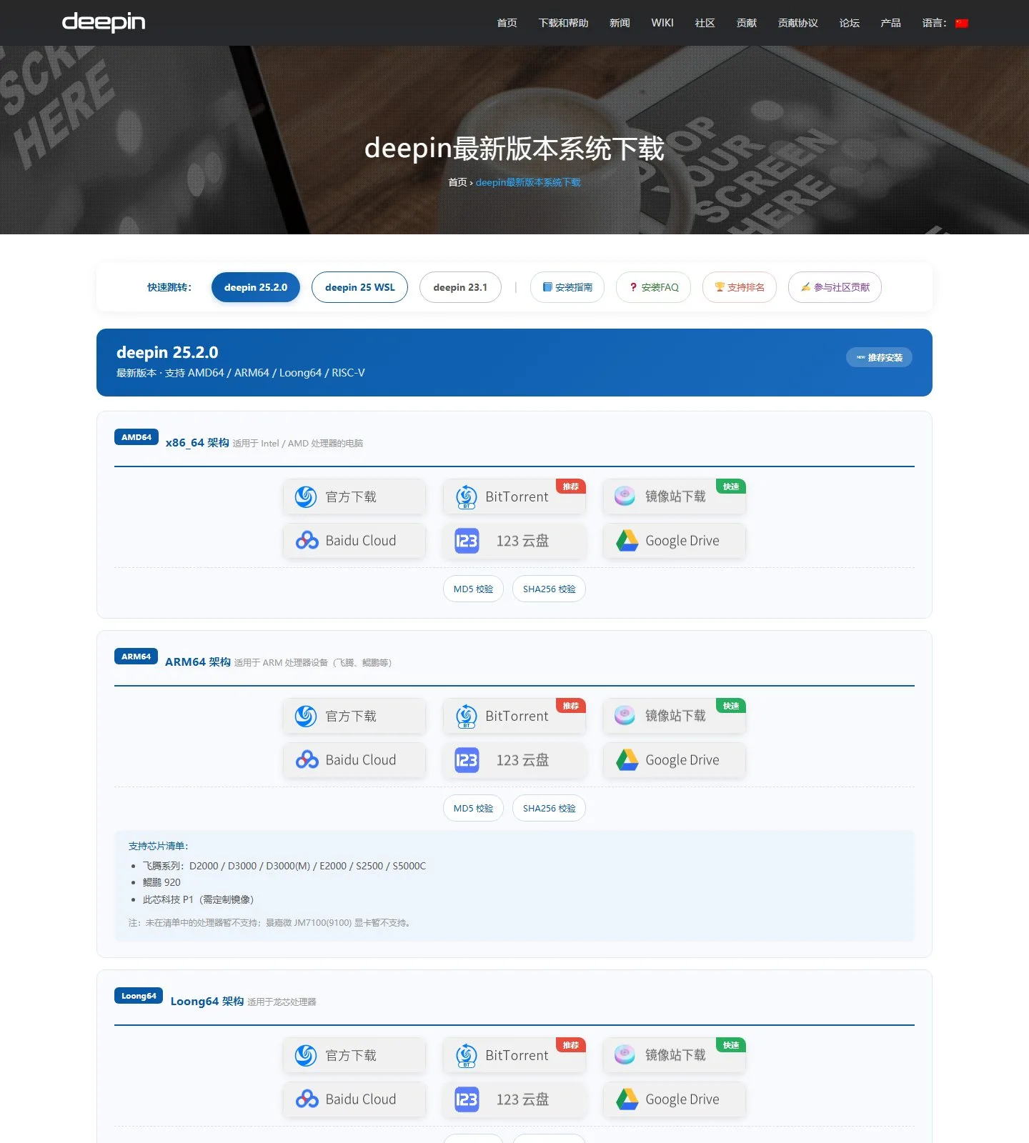Download ARM64 image via BitTorrent
This screenshot has width=1029, height=1143.
click(x=514, y=716)
